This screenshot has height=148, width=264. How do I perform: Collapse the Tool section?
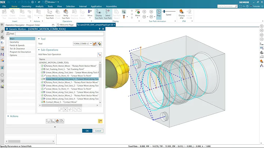coord(39,39)
